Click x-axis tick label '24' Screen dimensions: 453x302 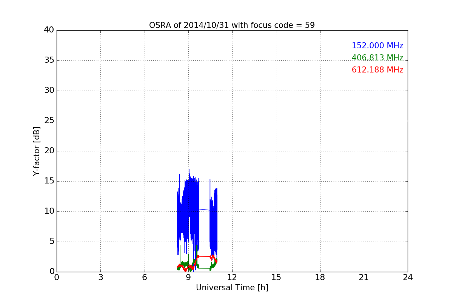pyautogui.click(x=408, y=277)
